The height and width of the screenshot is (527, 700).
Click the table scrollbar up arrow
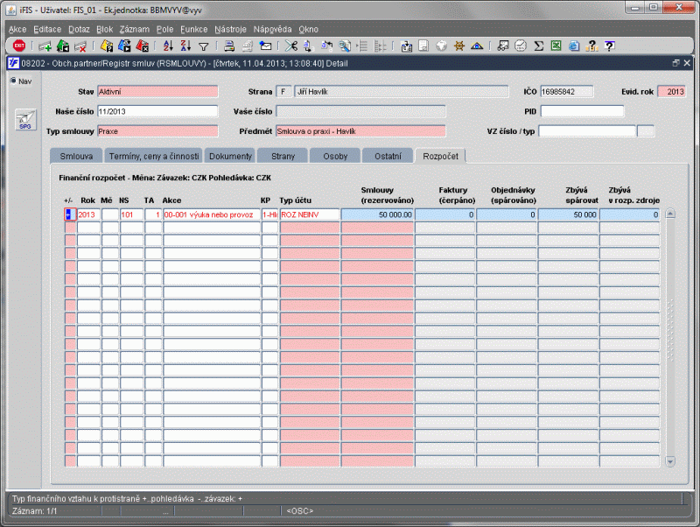[670, 214]
